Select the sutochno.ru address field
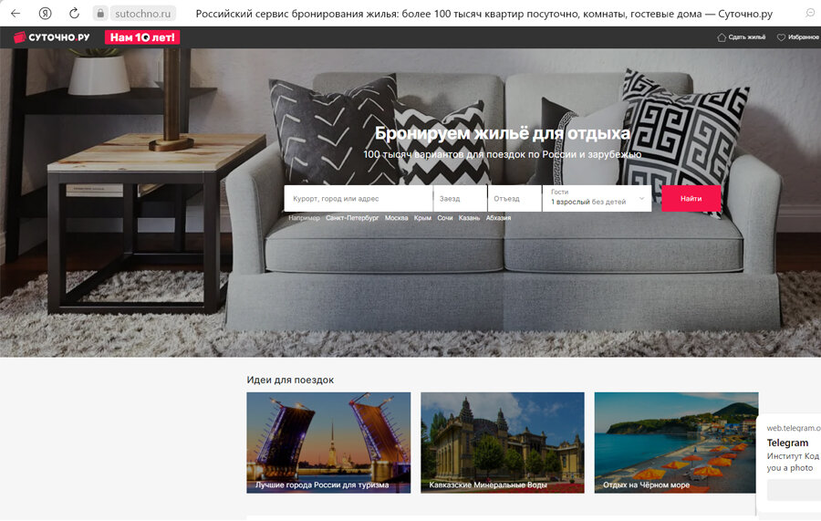The width and height of the screenshot is (821, 521). coord(142,14)
